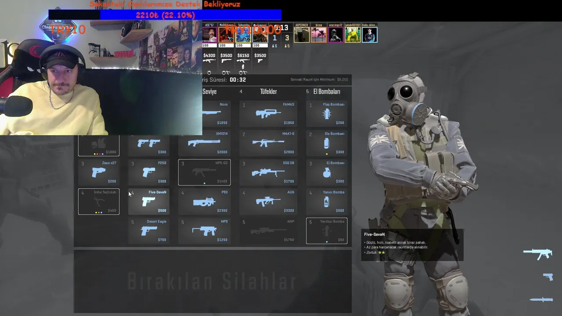Buy the Five-SeveN for $500
Viewport: 562px width, 316px height.
(148, 202)
